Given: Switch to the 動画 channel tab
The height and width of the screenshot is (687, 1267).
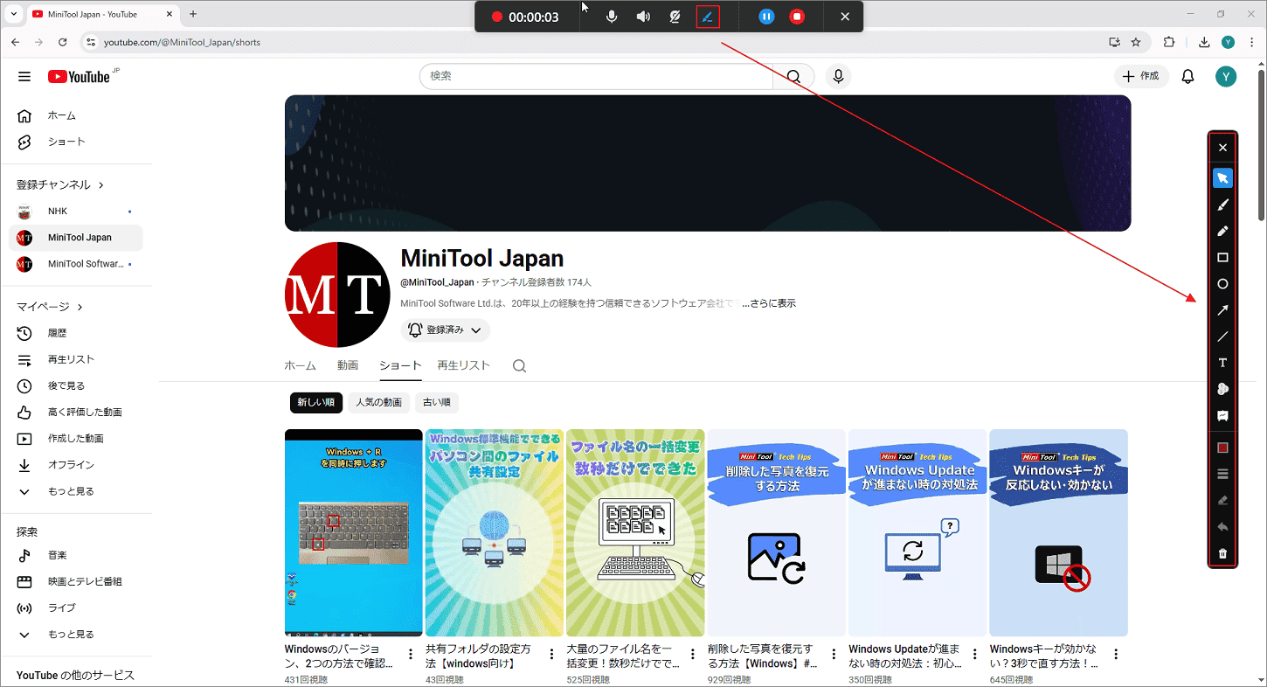Looking at the screenshot, I should click(x=348, y=365).
